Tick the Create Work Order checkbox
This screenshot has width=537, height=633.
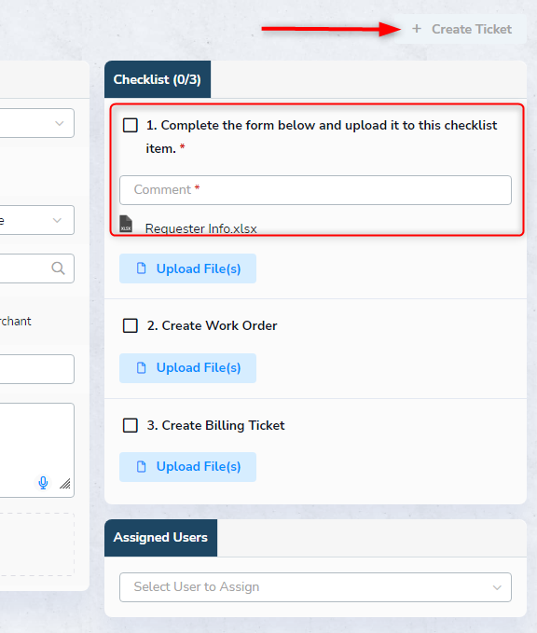[130, 325]
